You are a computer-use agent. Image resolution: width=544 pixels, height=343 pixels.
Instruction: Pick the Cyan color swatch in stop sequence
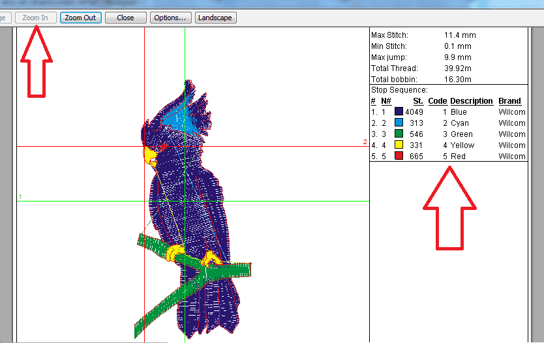tap(399, 123)
